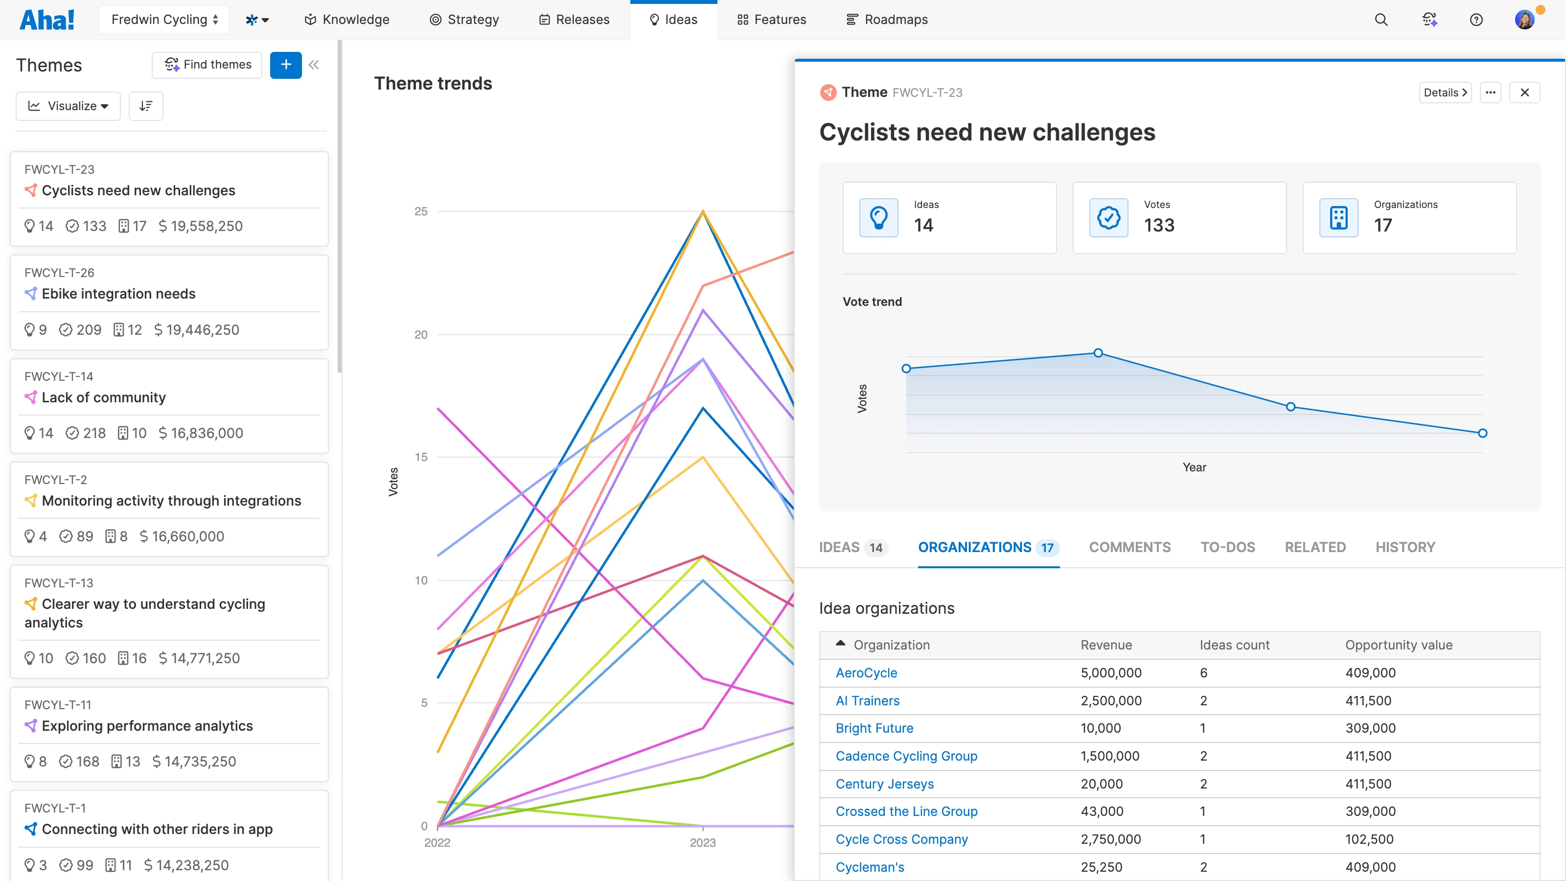This screenshot has height=881, width=1566.
Task: Open the more options ellipsis in theme panel
Action: pos(1491,93)
